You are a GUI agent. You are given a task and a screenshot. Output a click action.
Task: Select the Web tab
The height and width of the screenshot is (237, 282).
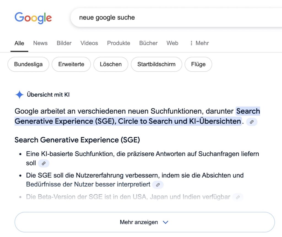(x=172, y=43)
